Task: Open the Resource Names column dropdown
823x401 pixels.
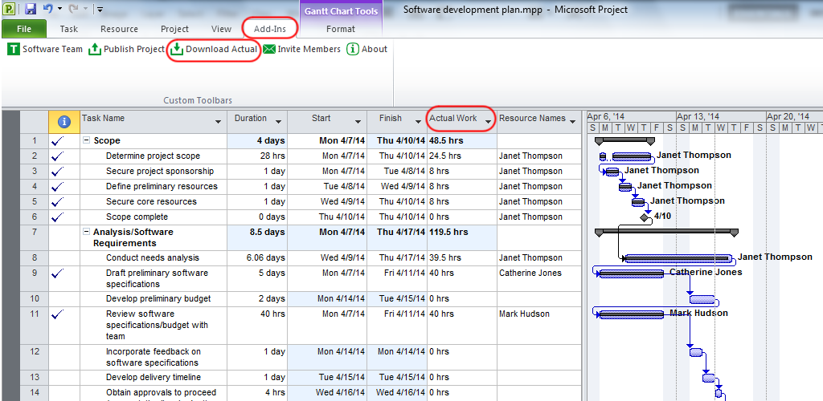Action: click(572, 122)
